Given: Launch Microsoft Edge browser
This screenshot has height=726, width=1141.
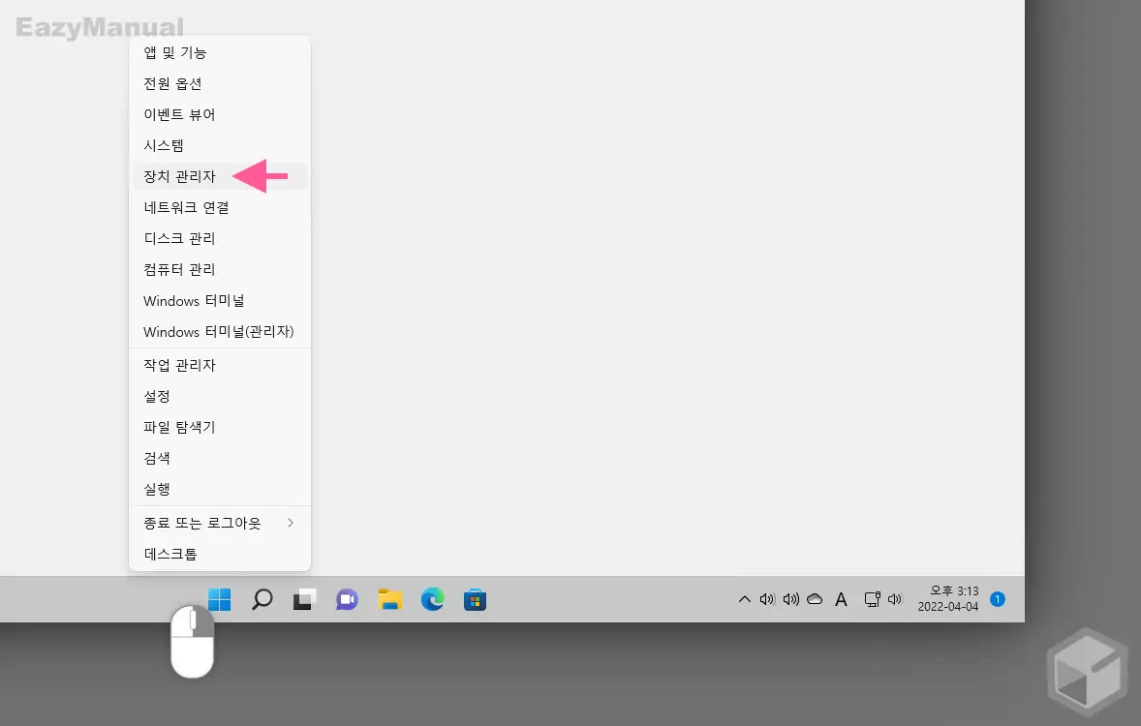Looking at the screenshot, I should [432, 600].
